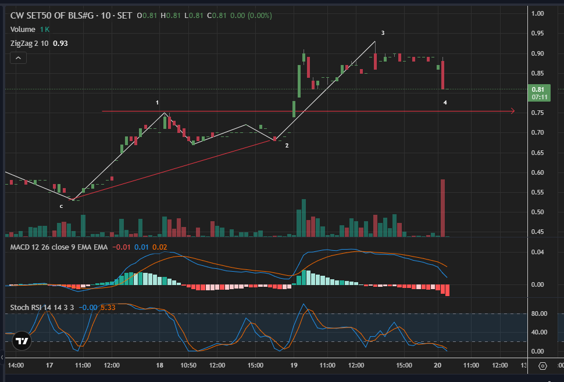The height and width of the screenshot is (382, 564).
Task: Select the MACD 12 26 close 9 legend
Action: 59,247
